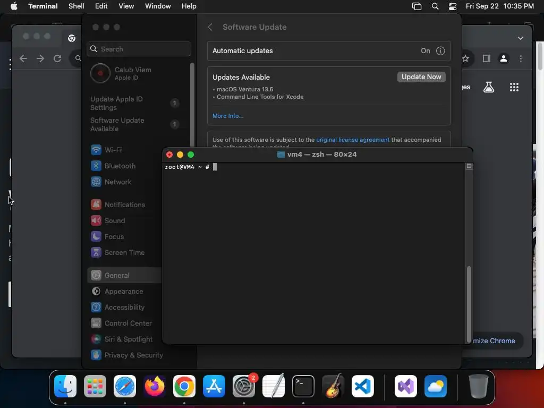Launch Firefox from the Dock

point(155,386)
